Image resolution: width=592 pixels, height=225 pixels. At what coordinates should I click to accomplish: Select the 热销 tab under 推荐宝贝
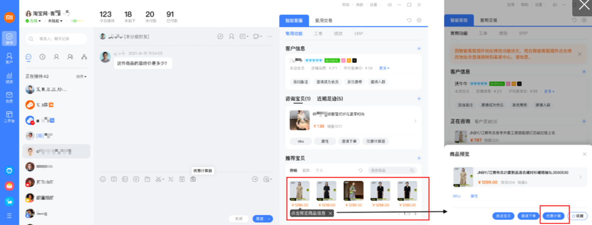coord(293,170)
